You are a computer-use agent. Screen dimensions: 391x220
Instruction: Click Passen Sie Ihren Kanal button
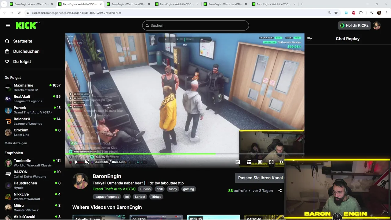[260, 178]
